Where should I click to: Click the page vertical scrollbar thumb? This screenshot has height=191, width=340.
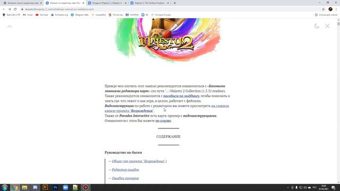(x=338, y=23)
